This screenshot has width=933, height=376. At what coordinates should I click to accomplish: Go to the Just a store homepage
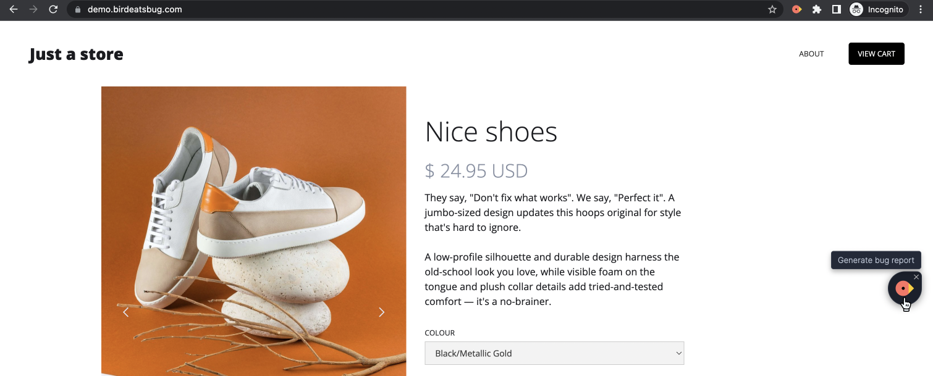76,54
